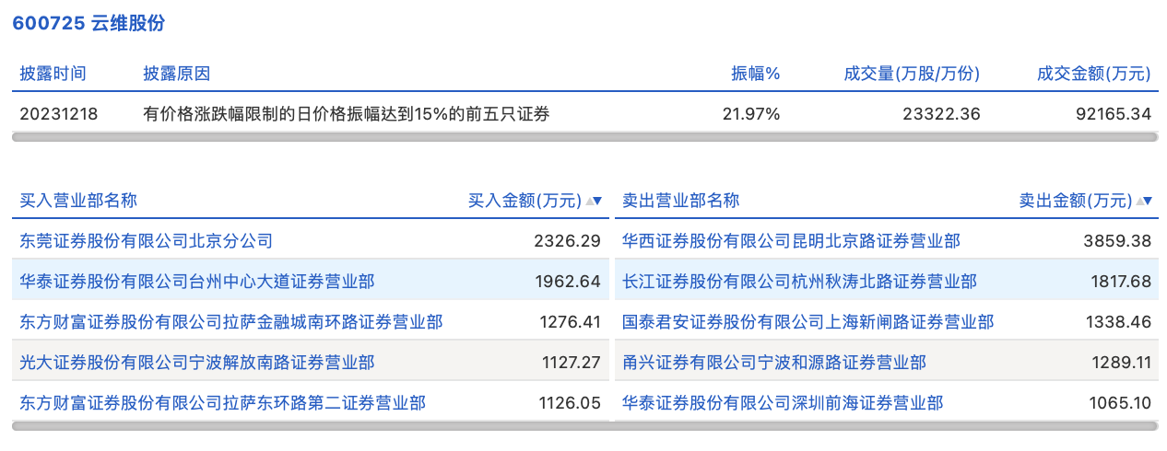The image size is (1167, 451).
Task: Click the 卖出营业部名称 column header
Action: (680, 201)
